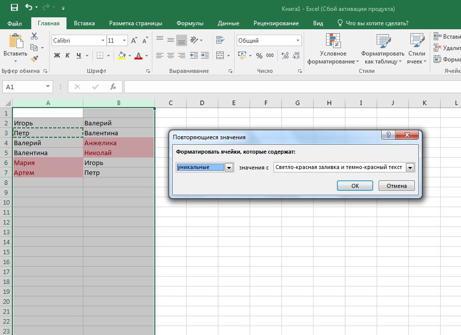
Task: Click the percent style icon
Action: click(x=259, y=56)
